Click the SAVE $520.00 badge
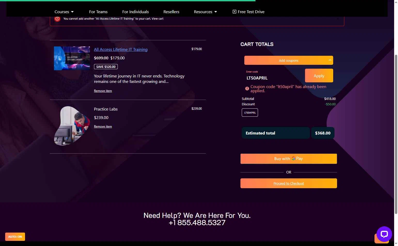398x246 pixels. (106, 67)
